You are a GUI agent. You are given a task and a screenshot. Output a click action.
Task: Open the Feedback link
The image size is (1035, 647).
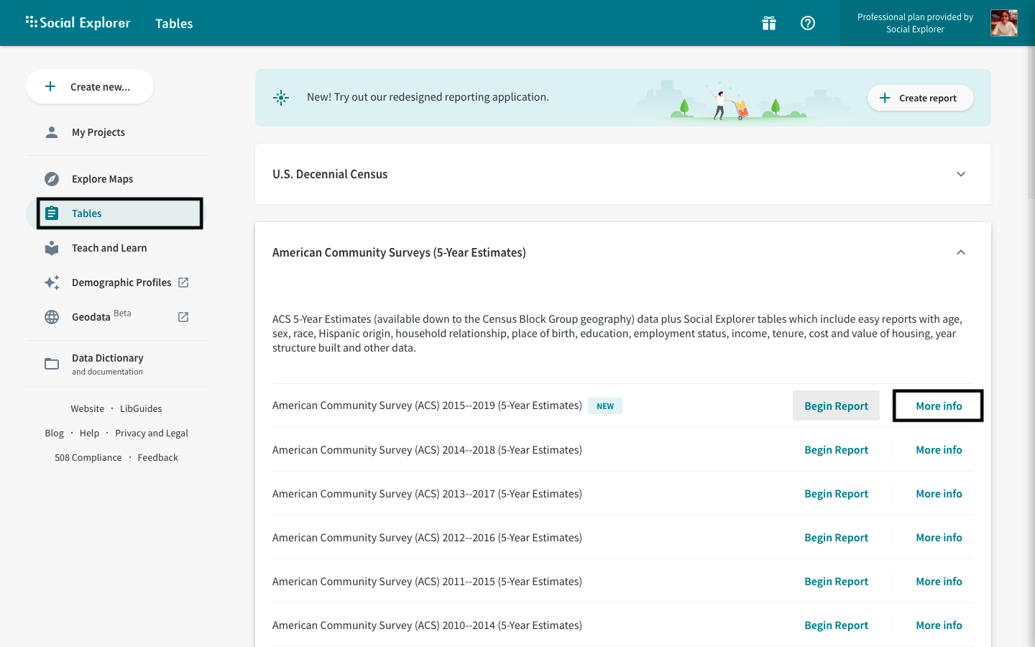coord(157,457)
